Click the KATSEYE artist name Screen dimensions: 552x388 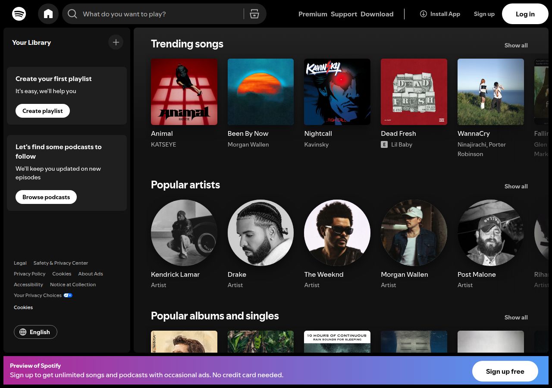163,144
